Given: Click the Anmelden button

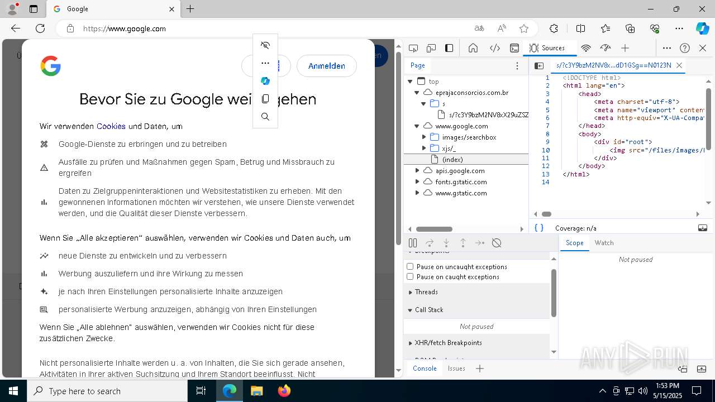Looking at the screenshot, I should click(x=327, y=66).
